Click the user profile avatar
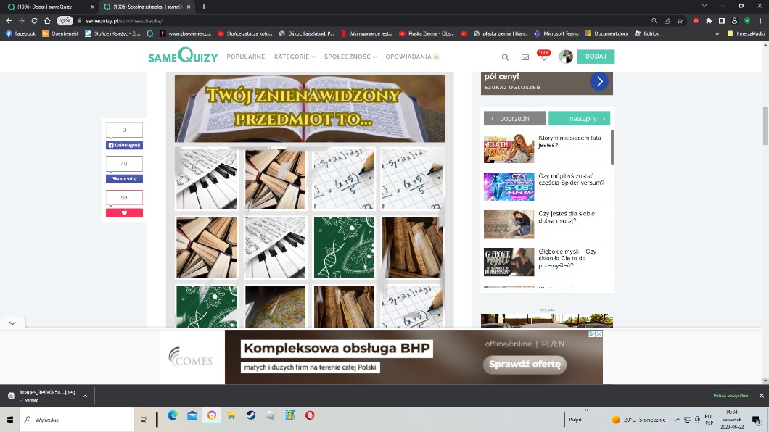This screenshot has height=432, width=769. 566,57
